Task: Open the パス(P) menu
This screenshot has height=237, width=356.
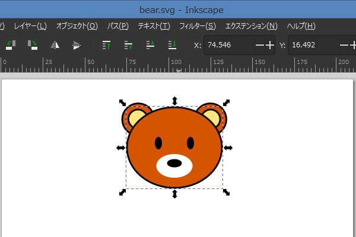Action: click(117, 26)
